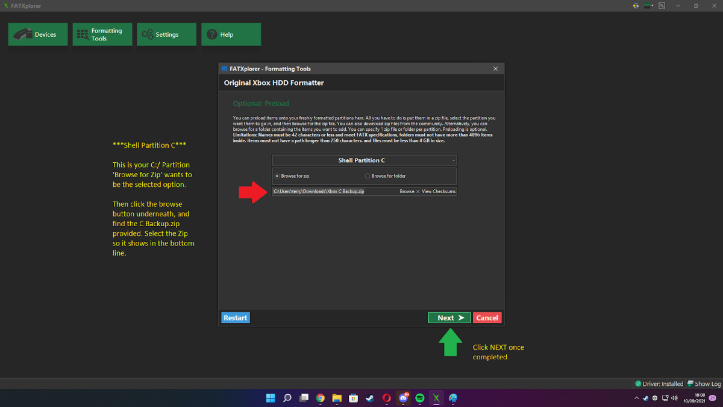723x407 pixels.
Task: Click the Formatting Tools grid icon
Action: coord(83,35)
